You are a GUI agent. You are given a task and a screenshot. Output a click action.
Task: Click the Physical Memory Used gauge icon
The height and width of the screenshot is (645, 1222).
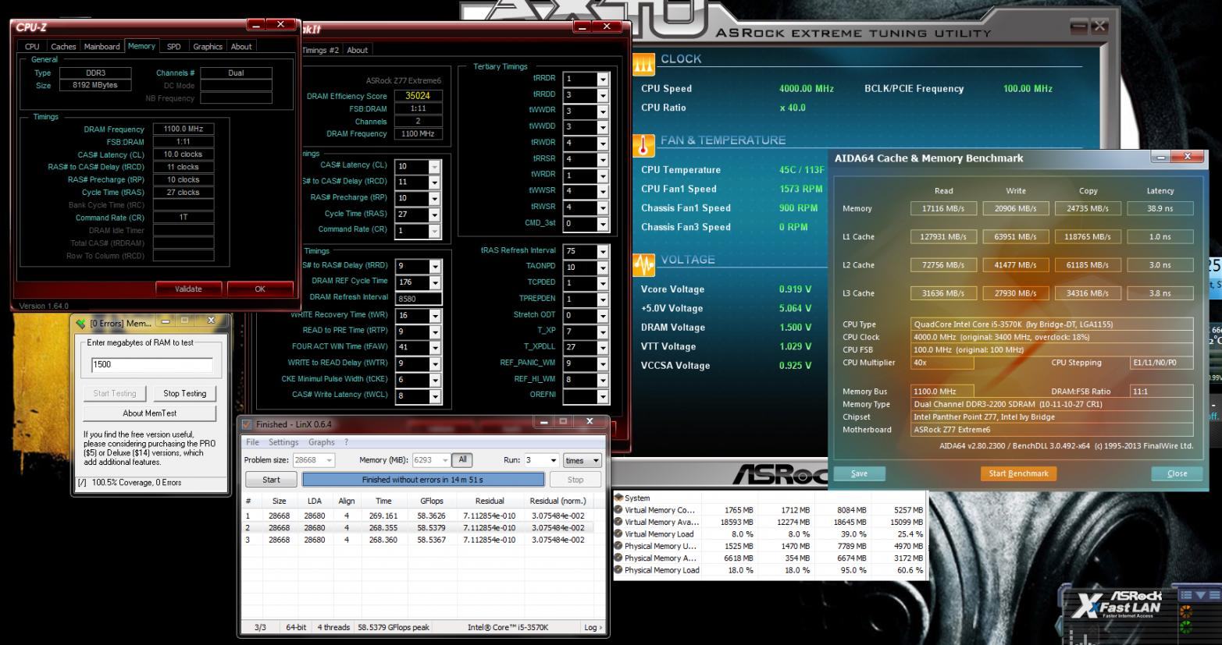click(x=619, y=546)
